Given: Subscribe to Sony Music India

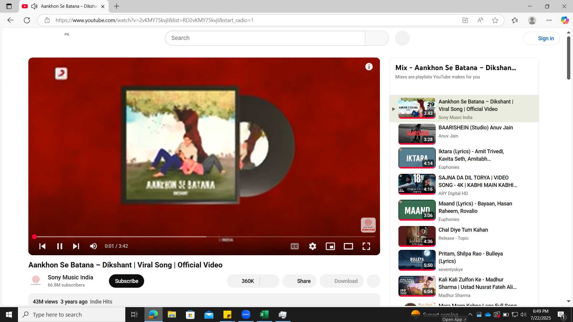Looking at the screenshot, I should [127, 281].
